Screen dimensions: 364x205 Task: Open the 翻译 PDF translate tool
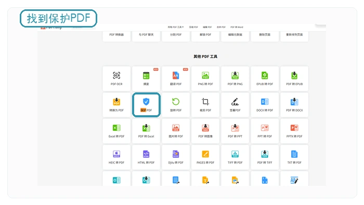[176, 78]
